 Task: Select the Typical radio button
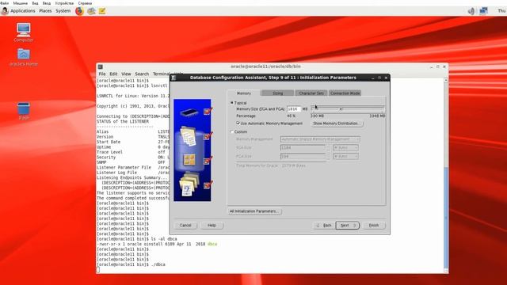tap(232, 103)
